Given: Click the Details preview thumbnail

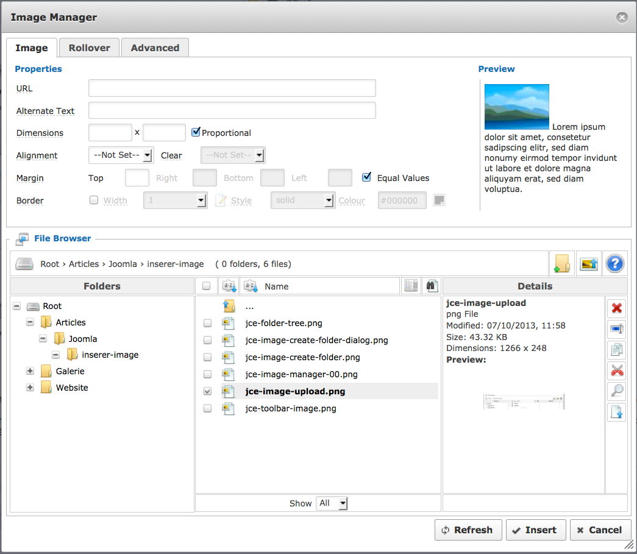Looking at the screenshot, I should [524, 401].
